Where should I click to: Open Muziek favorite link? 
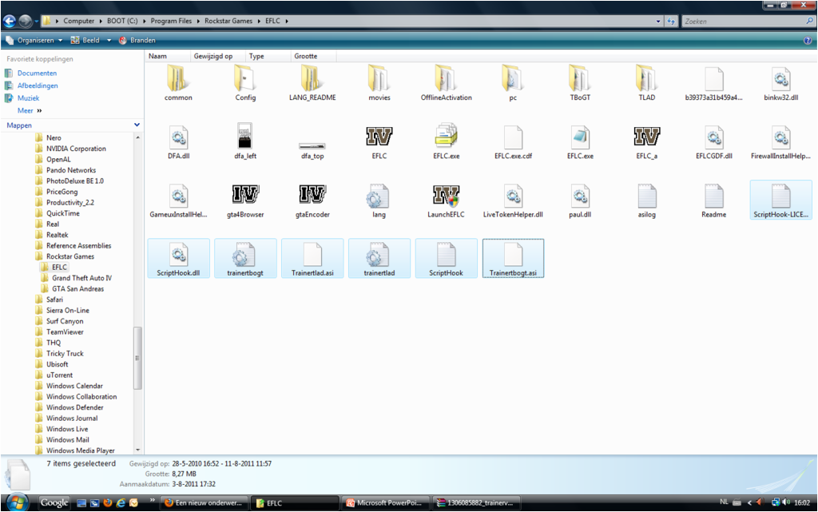(28, 98)
